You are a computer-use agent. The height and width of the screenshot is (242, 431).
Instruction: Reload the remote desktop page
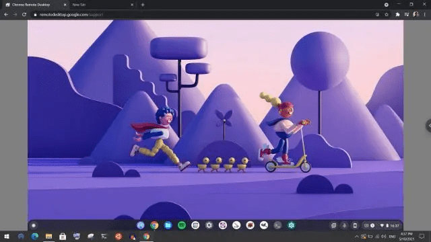tap(24, 15)
